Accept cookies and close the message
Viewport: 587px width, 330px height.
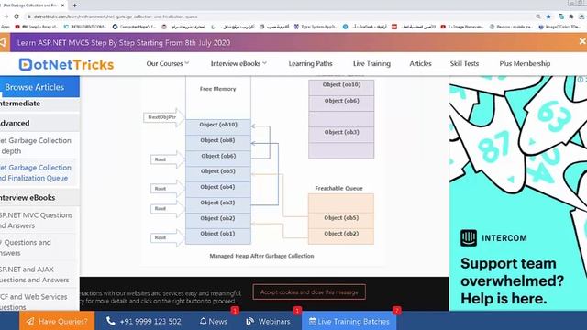pyautogui.click(x=309, y=291)
